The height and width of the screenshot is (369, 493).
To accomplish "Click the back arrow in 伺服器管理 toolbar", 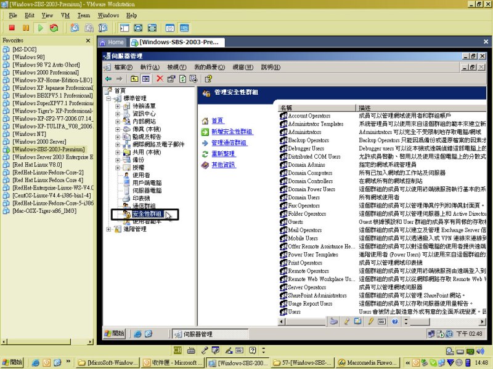I will 109,79.
